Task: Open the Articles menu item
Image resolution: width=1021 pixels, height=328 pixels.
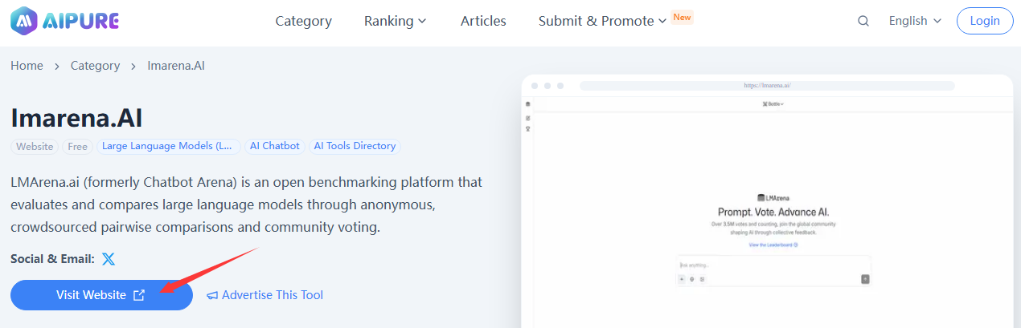Action: pyautogui.click(x=483, y=21)
